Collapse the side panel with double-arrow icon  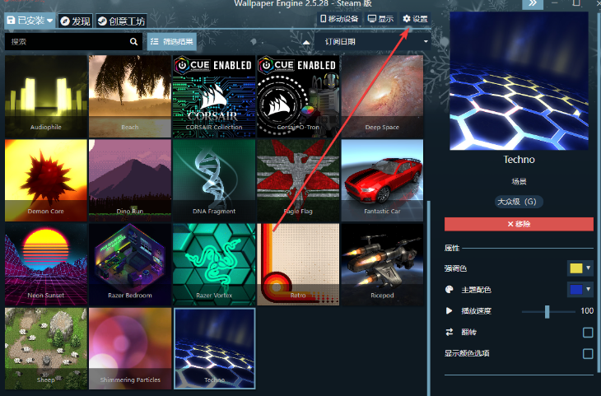tap(533, 4)
